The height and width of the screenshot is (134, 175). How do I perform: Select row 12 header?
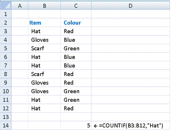coord(6,108)
